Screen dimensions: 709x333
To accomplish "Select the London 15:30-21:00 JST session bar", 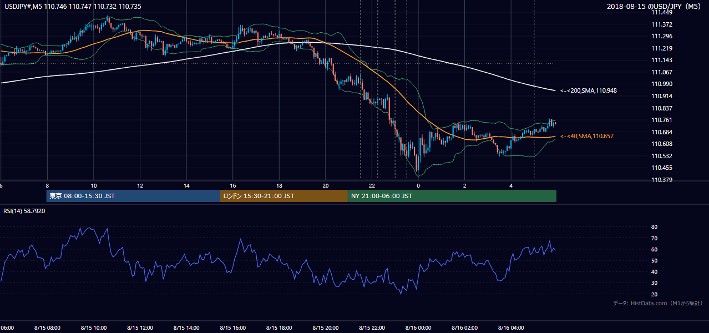I will [x=284, y=196].
